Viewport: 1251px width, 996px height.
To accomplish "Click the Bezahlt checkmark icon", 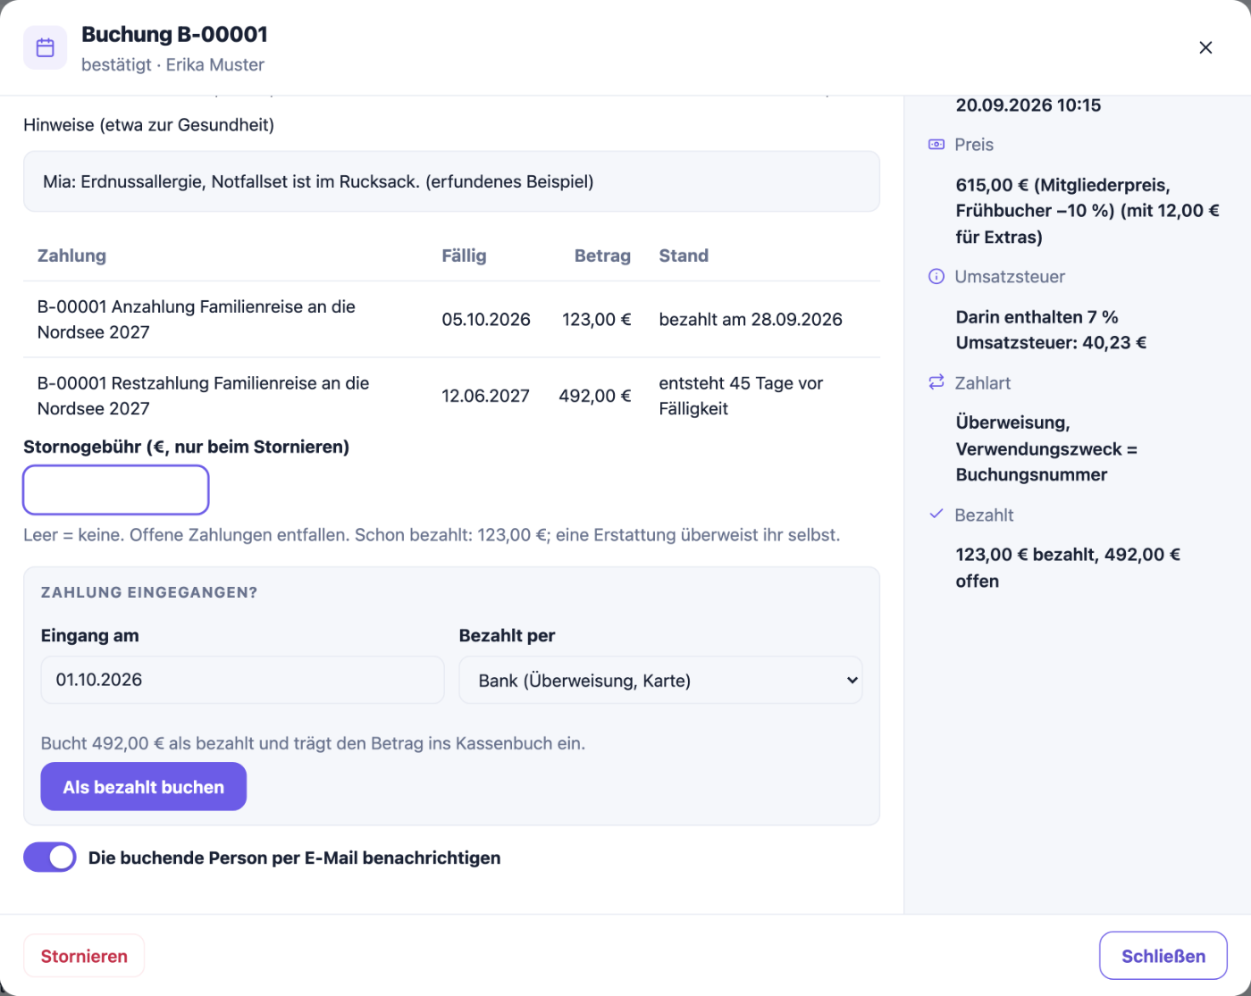I will (936, 515).
